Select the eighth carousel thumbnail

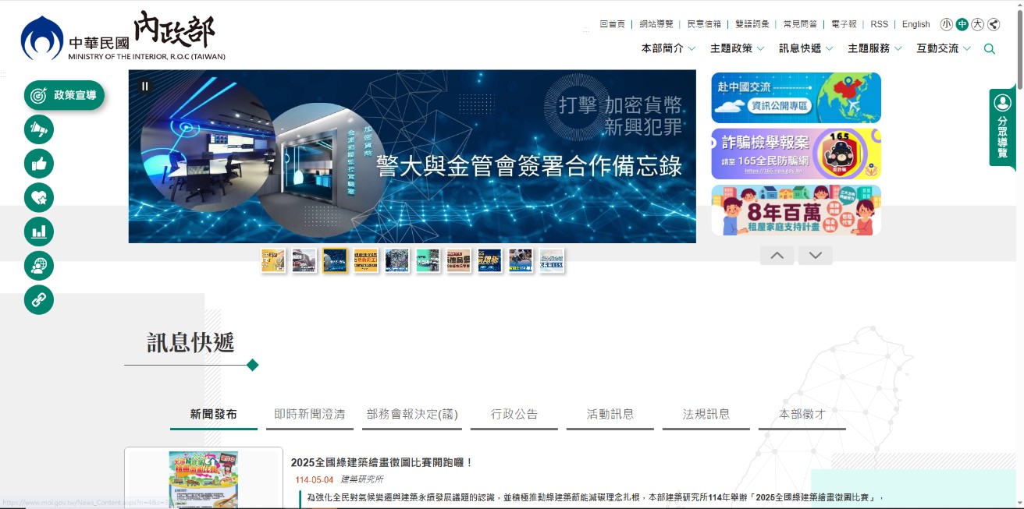[x=490, y=260]
